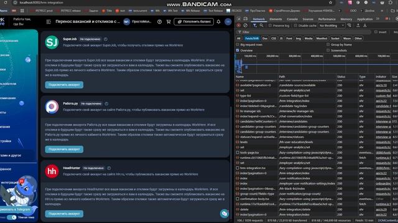Switch to the Sources tab
This screenshot has width=398, height=223.
click(x=308, y=19)
